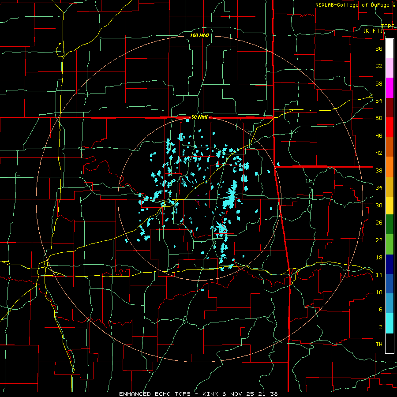Click the legend value "6"
The width and height of the screenshot is (397, 397).
click(x=380, y=310)
